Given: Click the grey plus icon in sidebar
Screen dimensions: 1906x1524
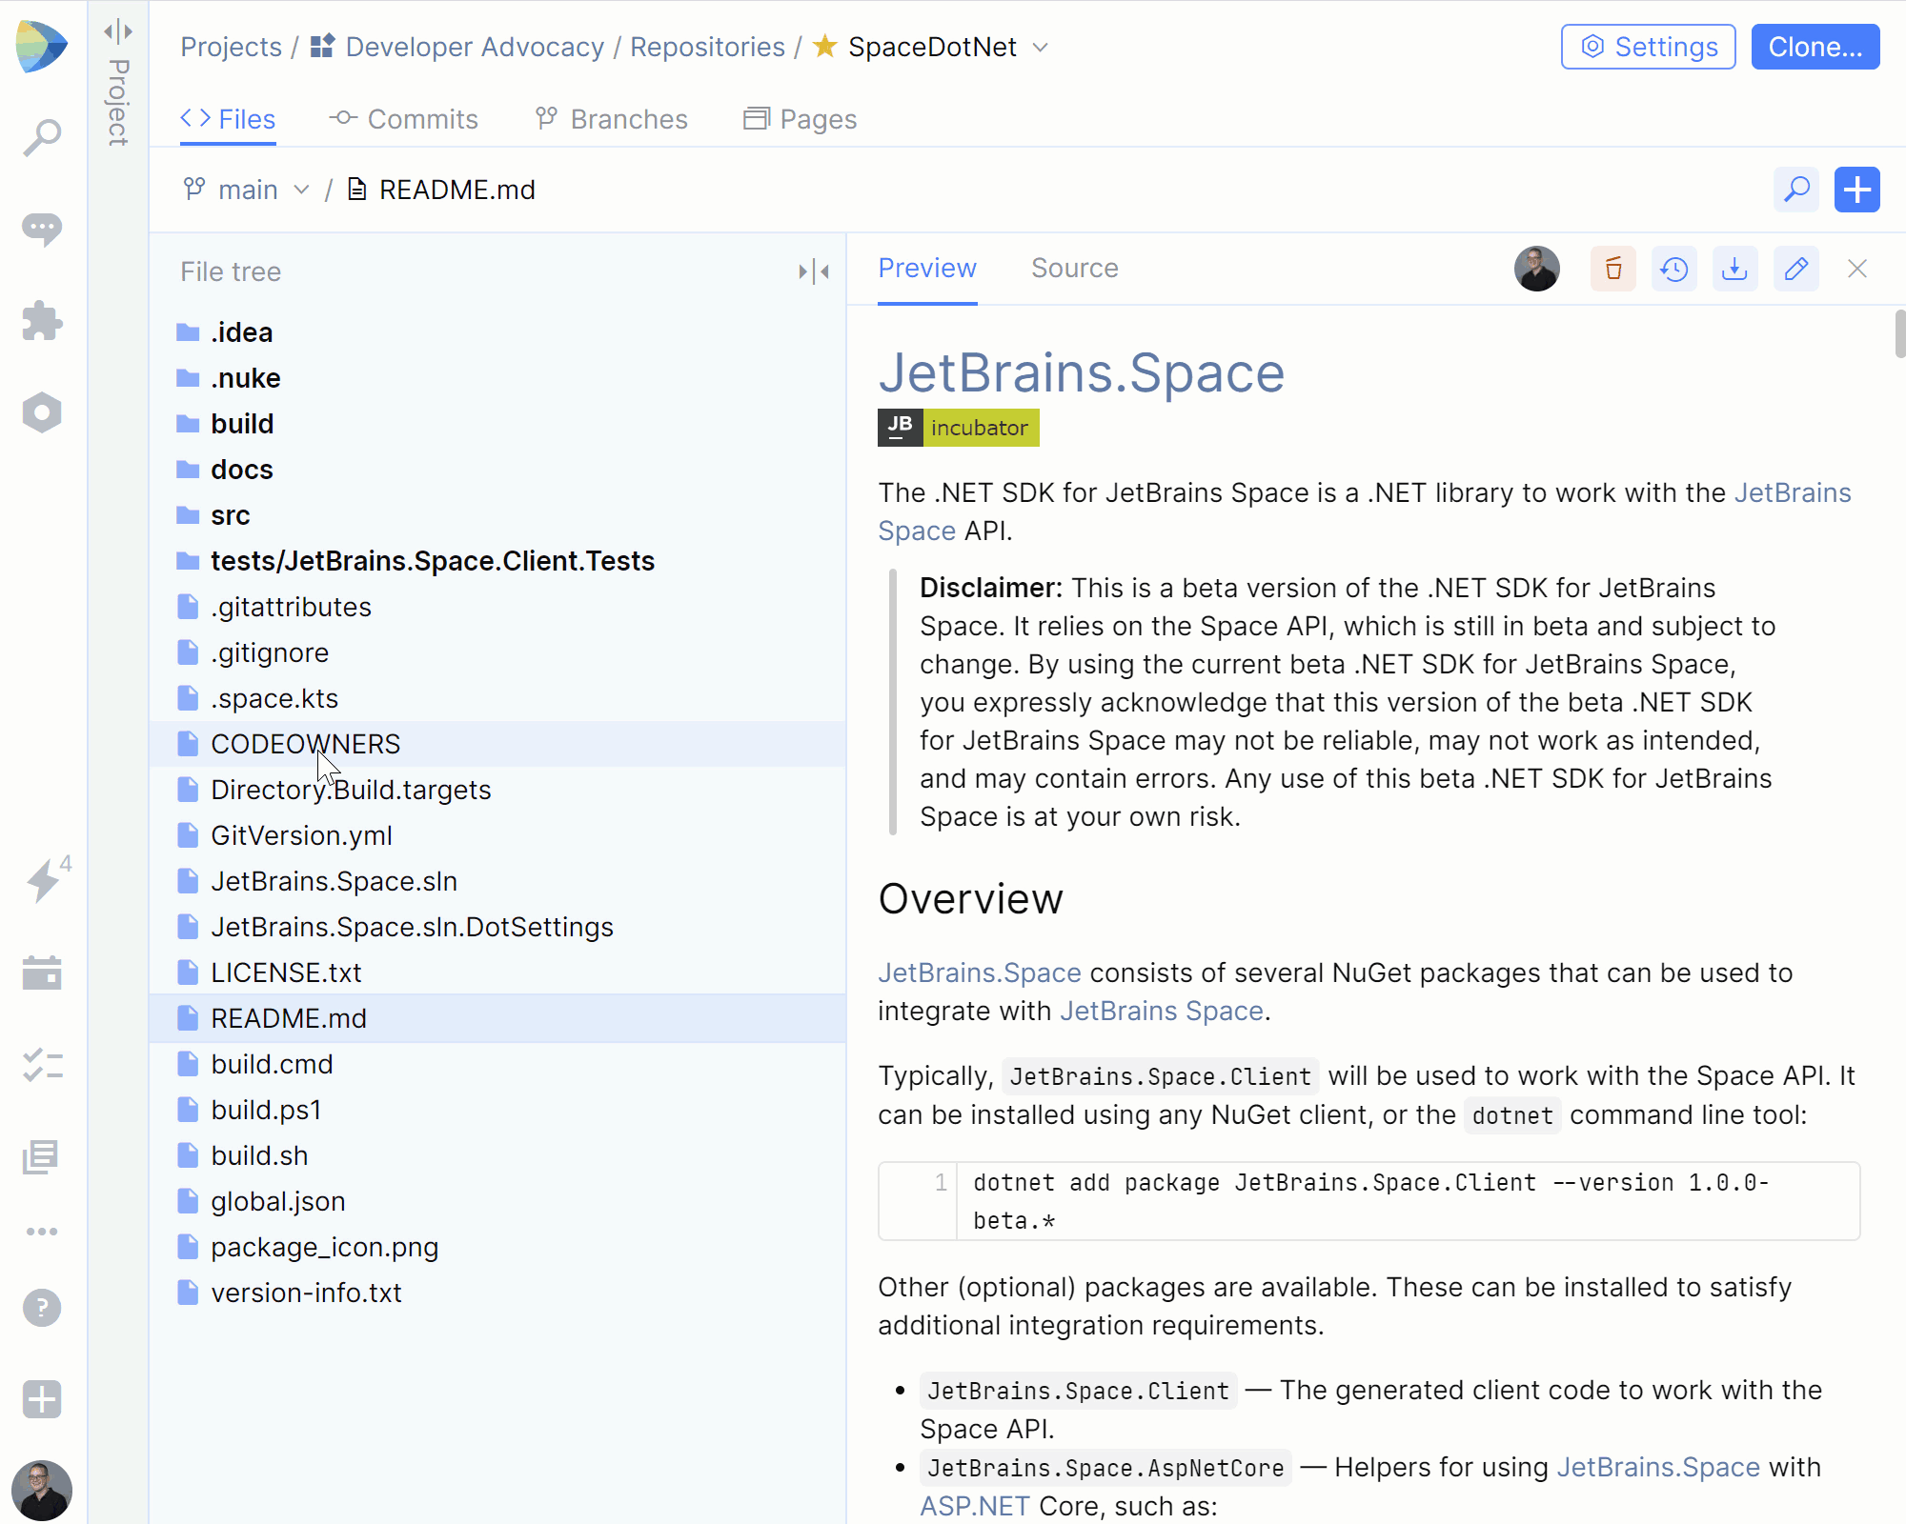Looking at the screenshot, I should [42, 1399].
